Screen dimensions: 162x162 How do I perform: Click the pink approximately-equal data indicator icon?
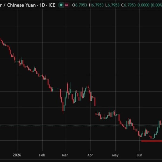[x=67, y=5]
